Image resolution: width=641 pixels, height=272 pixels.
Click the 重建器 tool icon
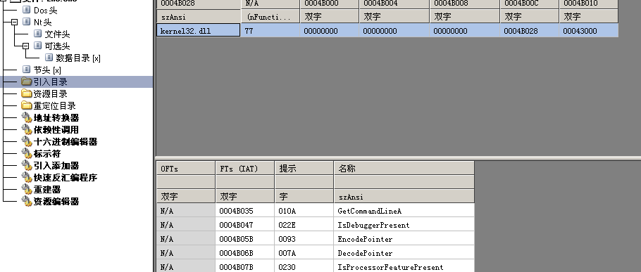click(27, 190)
